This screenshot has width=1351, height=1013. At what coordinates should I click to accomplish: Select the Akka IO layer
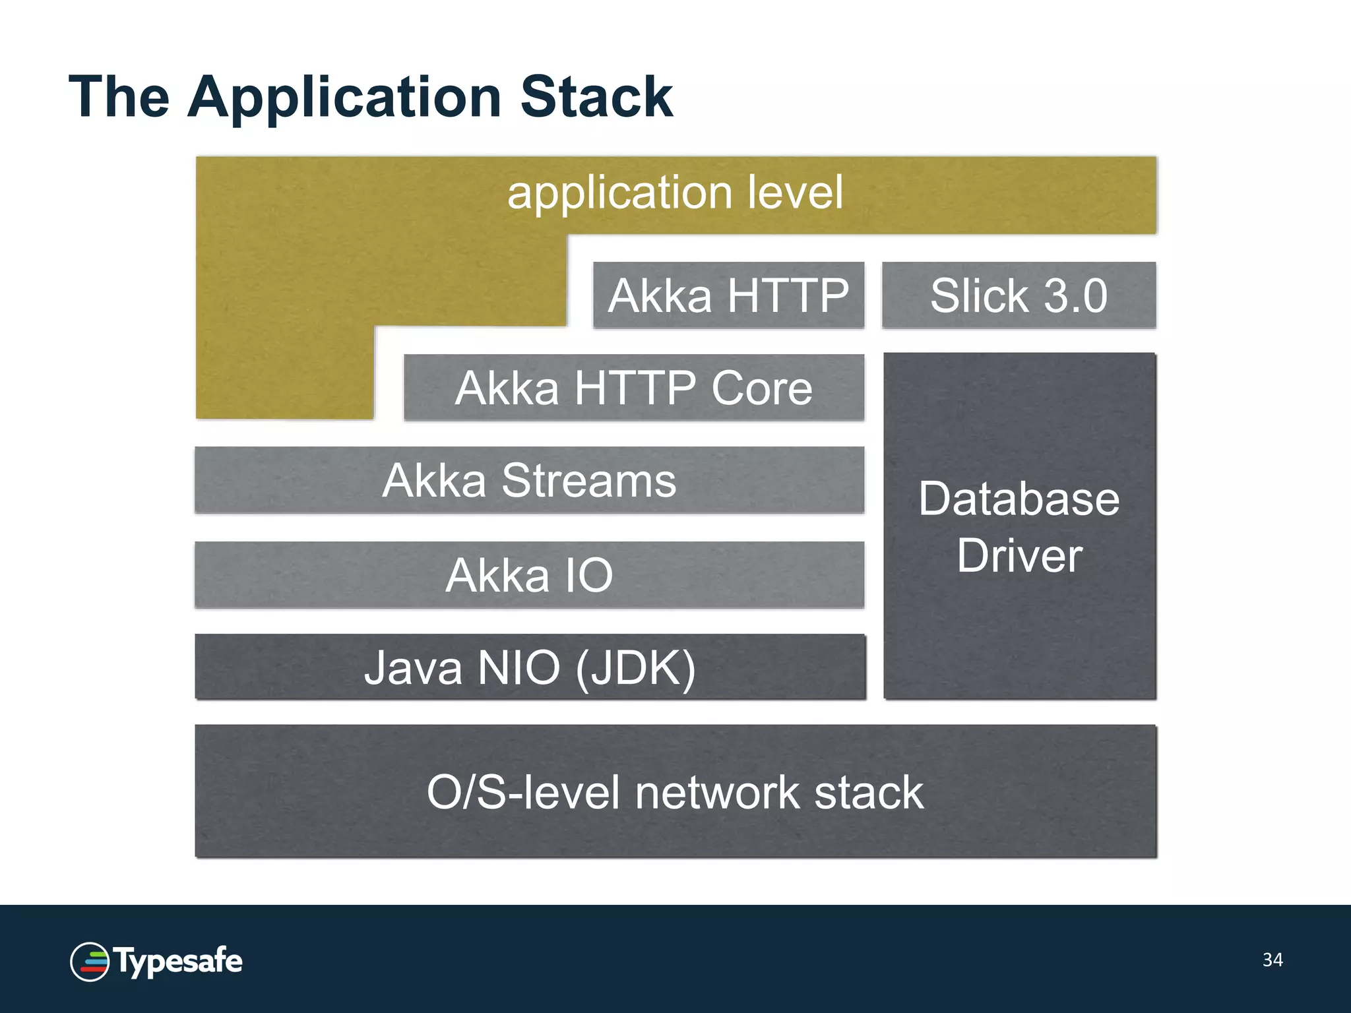tap(529, 575)
